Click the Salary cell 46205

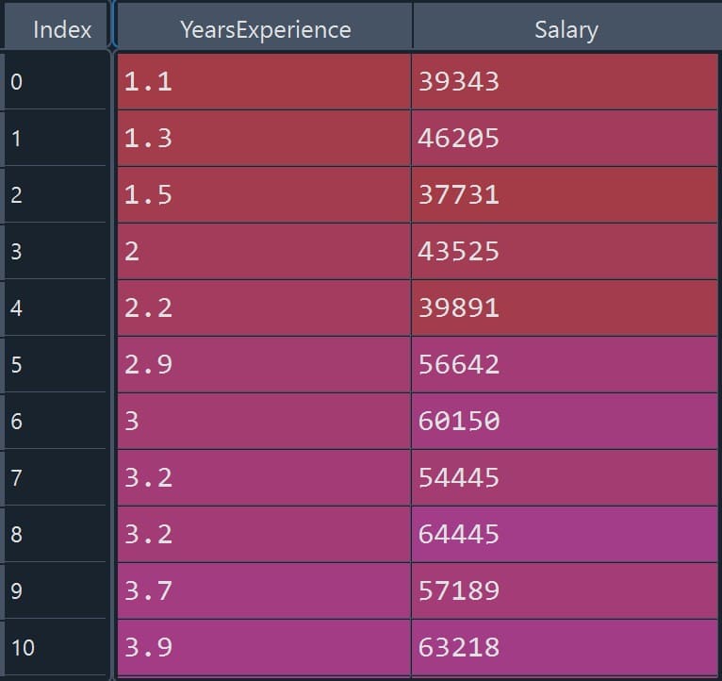pos(564,139)
